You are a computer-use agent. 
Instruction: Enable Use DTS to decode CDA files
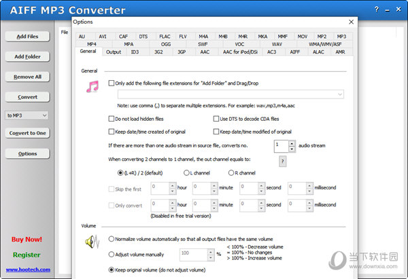click(x=216, y=119)
